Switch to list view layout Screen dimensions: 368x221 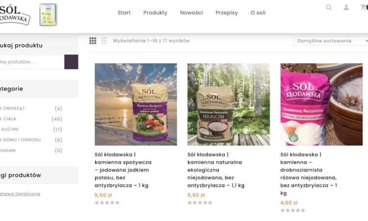coord(105,41)
